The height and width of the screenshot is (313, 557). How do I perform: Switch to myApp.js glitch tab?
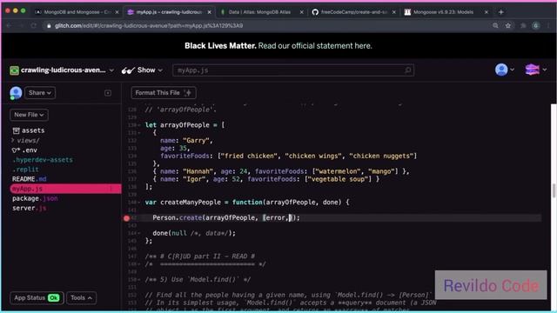point(168,12)
